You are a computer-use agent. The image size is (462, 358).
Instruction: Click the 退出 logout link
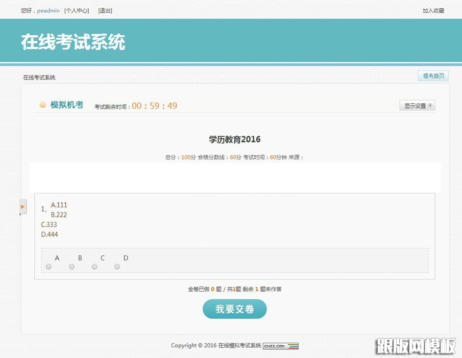105,10
